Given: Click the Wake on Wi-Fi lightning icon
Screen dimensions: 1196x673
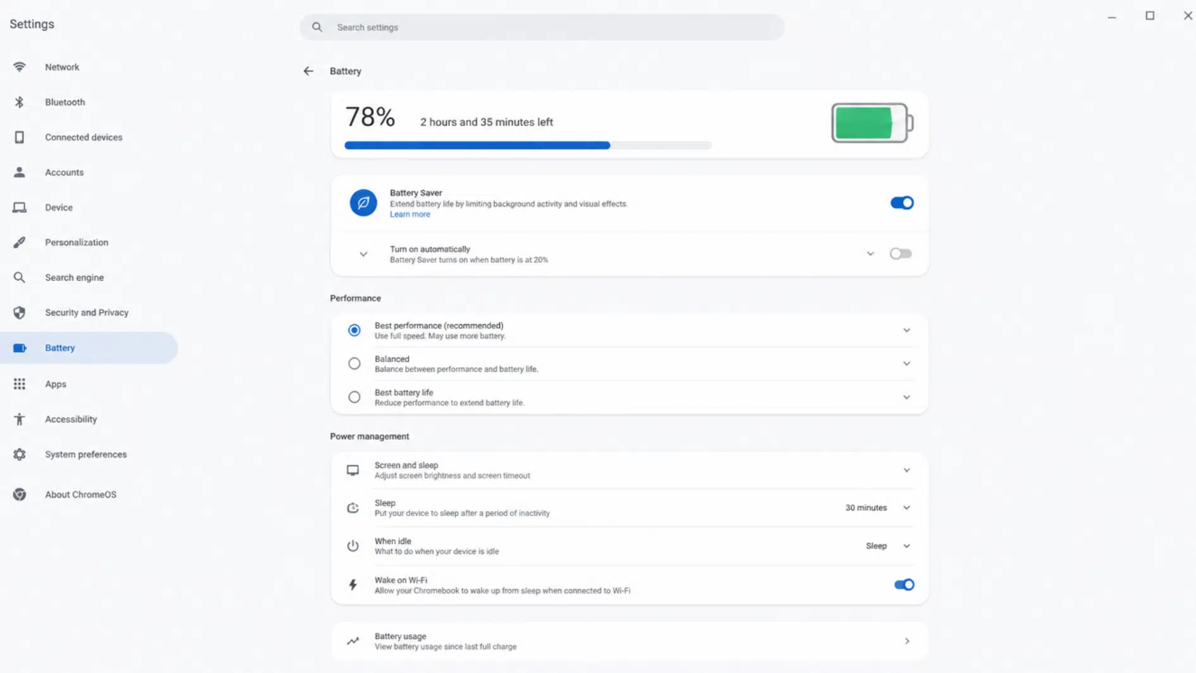Looking at the screenshot, I should [x=352, y=585].
